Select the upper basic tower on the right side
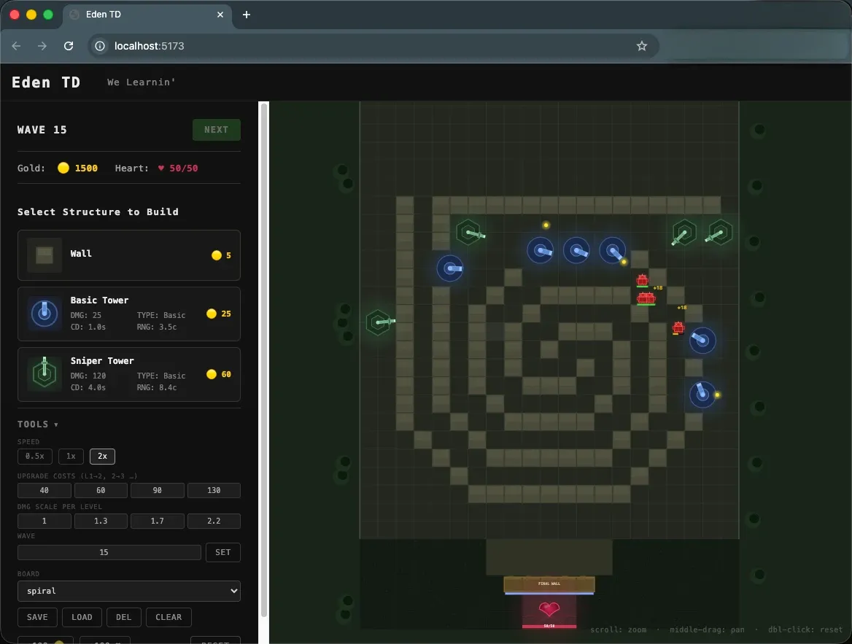852x644 pixels. click(x=702, y=340)
